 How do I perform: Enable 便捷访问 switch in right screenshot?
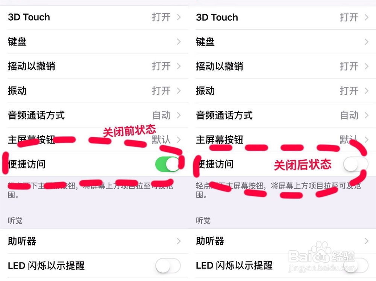click(x=355, y=165)
